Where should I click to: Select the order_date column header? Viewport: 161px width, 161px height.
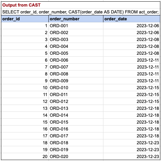(132, 19)
